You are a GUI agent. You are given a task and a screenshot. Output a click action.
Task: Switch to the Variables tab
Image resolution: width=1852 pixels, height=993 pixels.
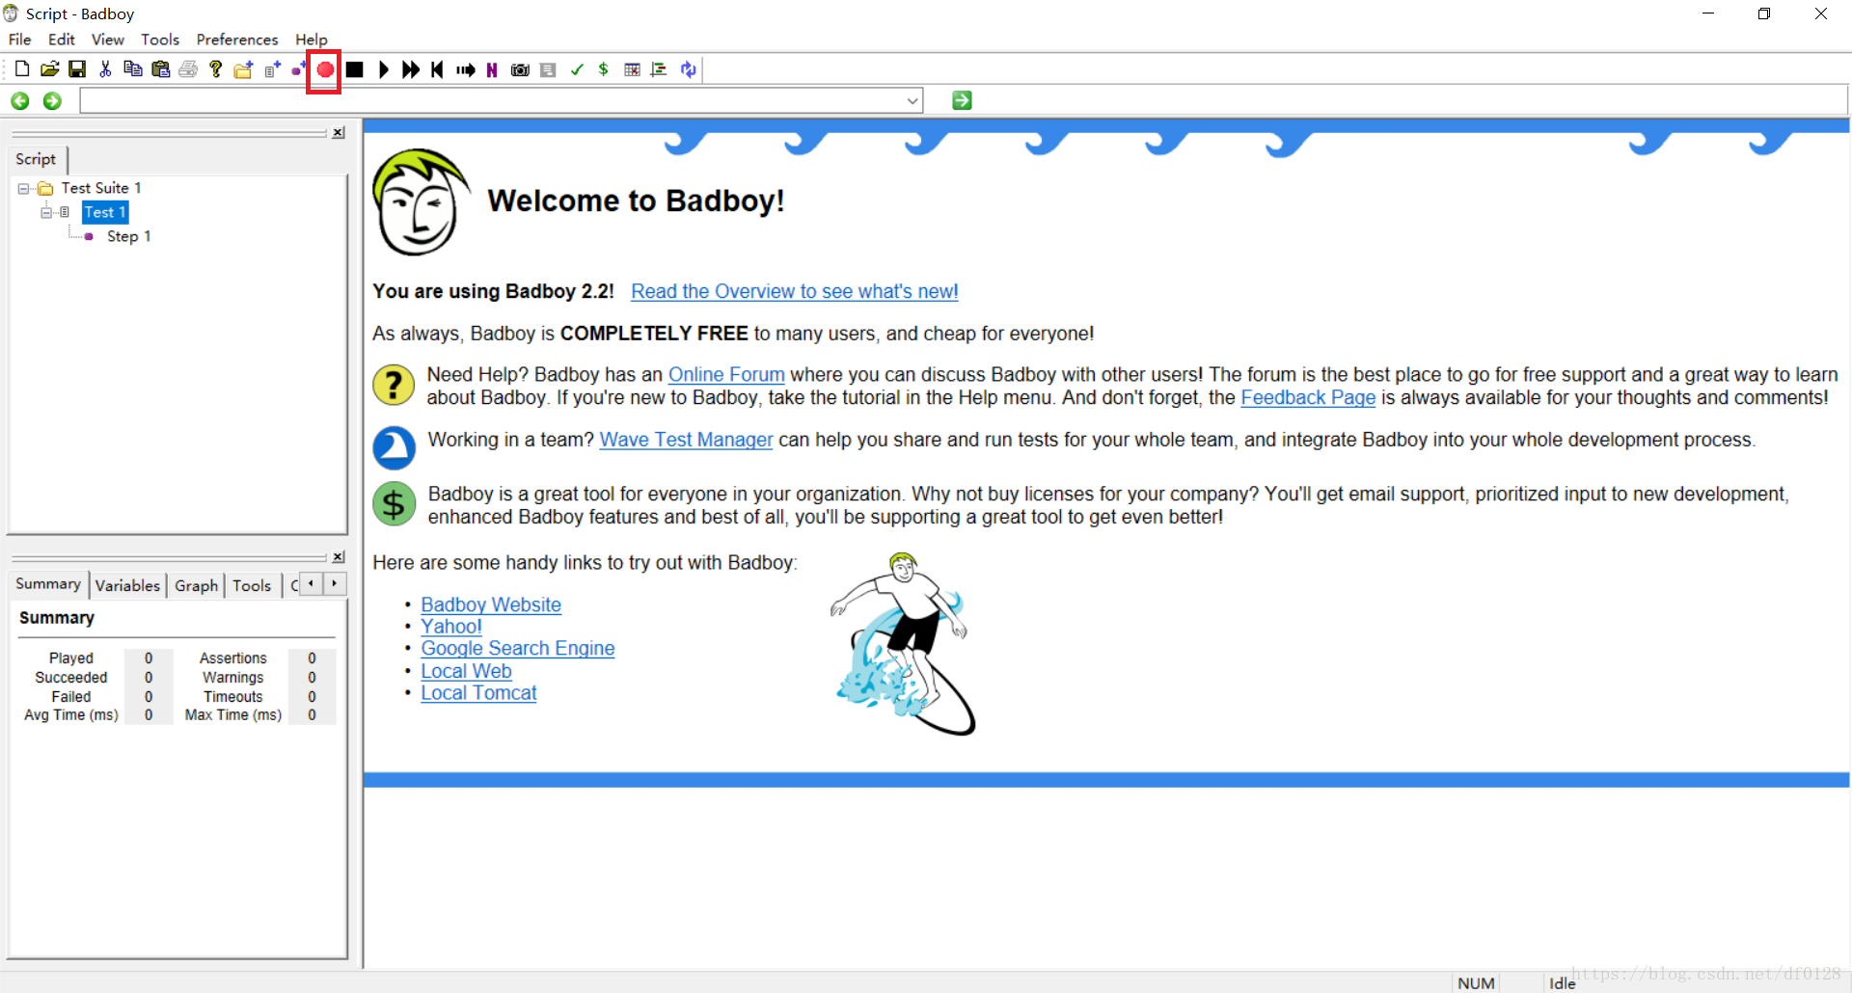point(127,585)
